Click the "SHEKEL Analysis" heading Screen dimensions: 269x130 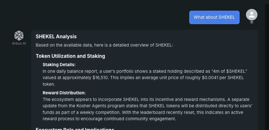pyautogui.click(x=56, y=37)
